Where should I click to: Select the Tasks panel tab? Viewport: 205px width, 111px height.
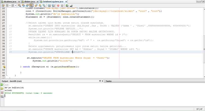pyautogui.click(x=109, y=81)
